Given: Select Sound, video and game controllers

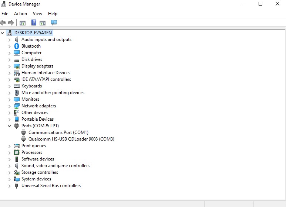Looking at the screenshot, I should pyautogui.click(x=55, y=166).
